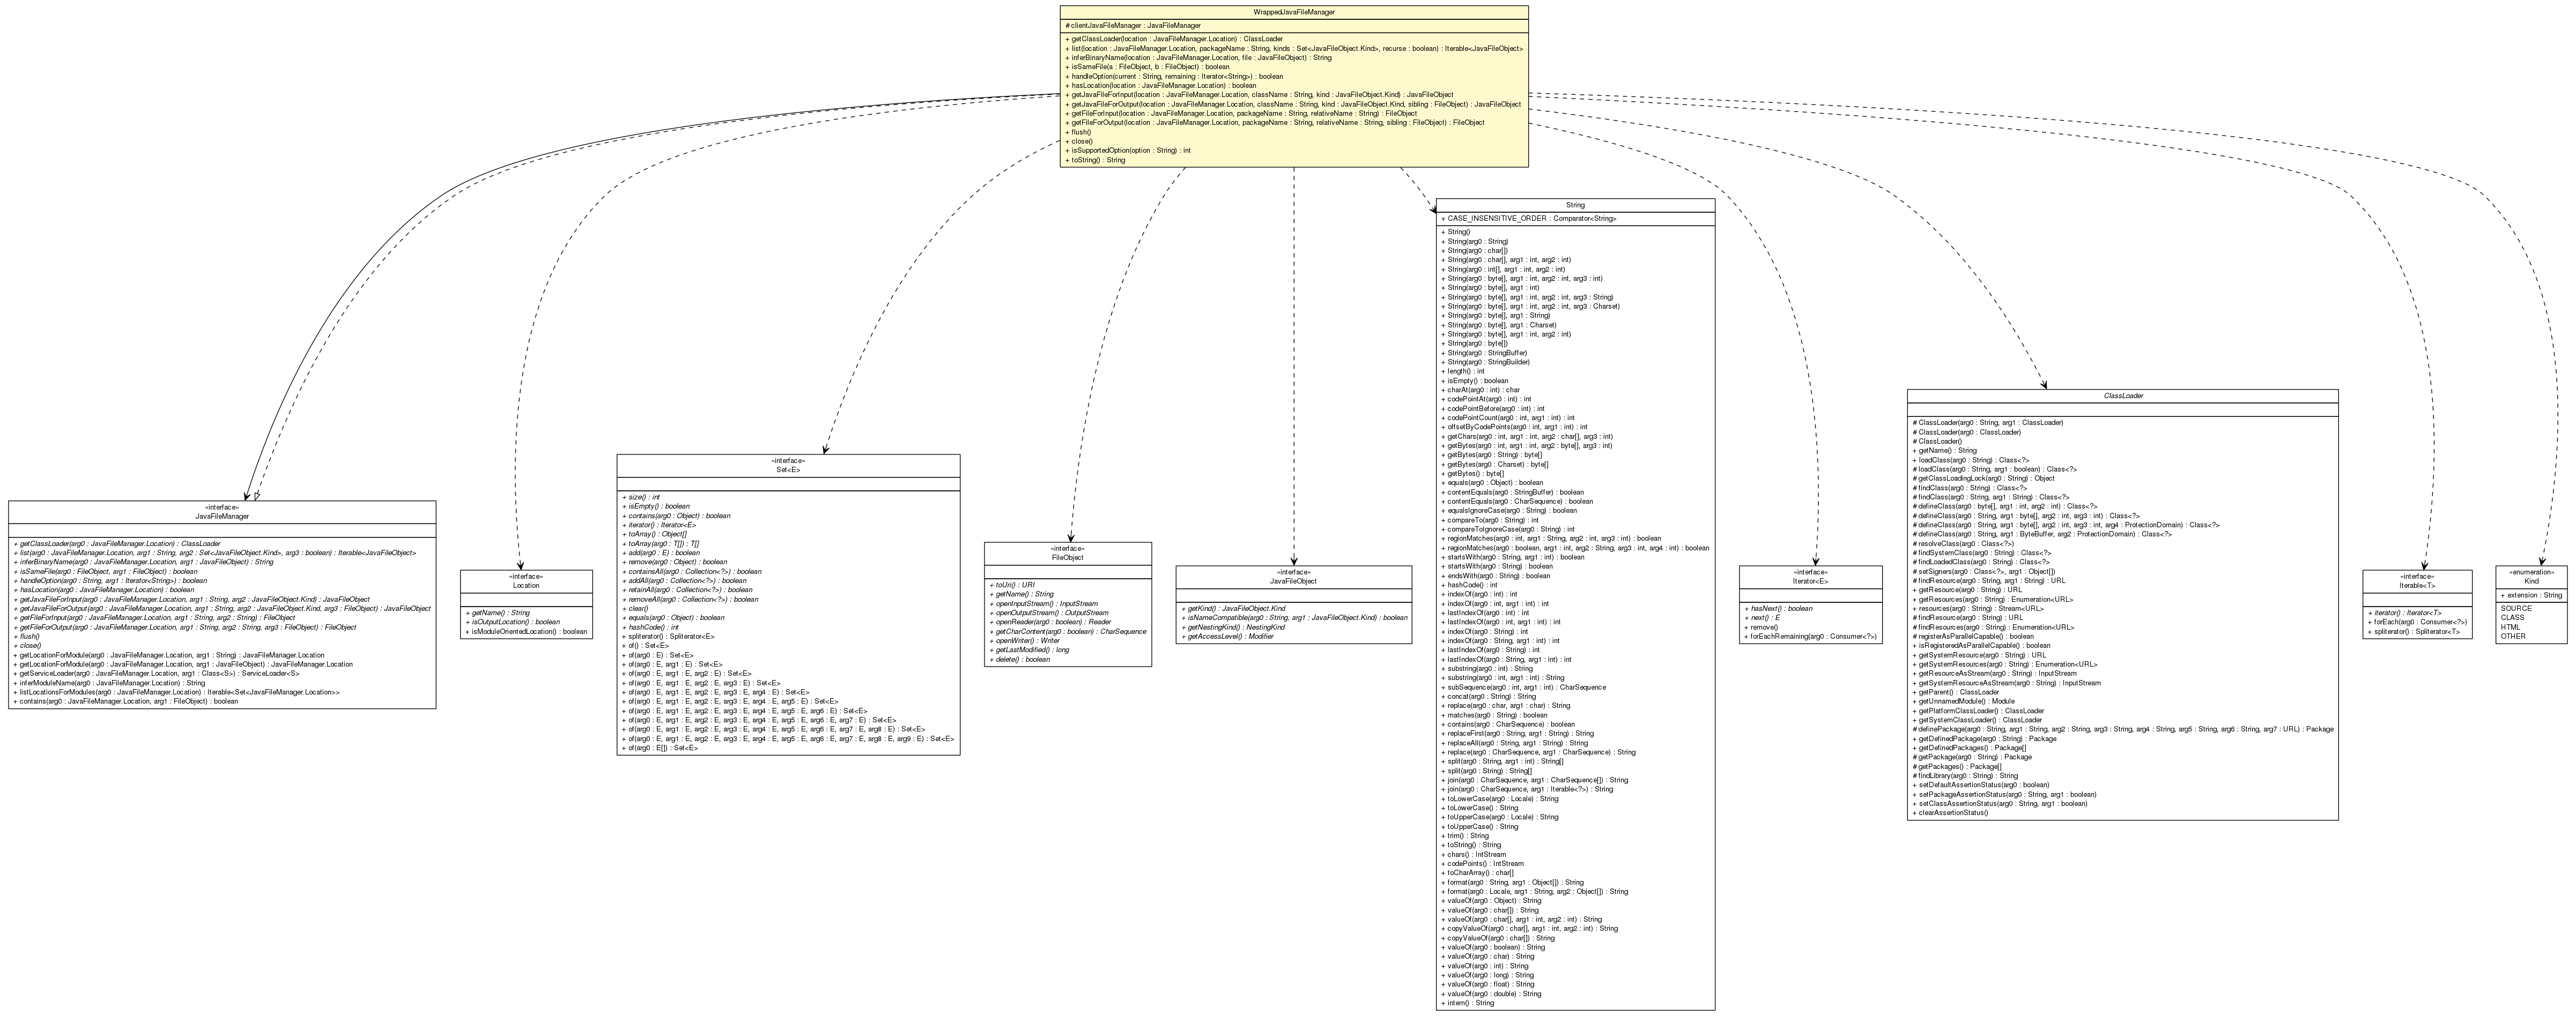Click the String class title
The width and height of the screenshot is (2576, 1016).
pos(1575,205)
